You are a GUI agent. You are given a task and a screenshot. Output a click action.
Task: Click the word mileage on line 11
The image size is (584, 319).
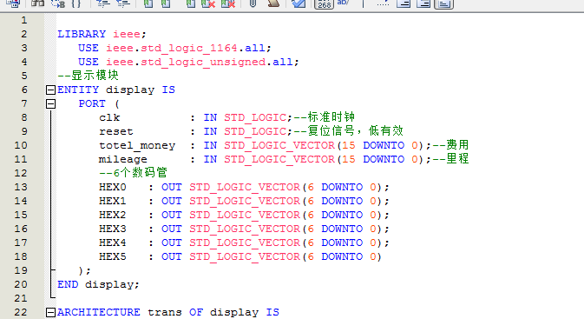point(123,159)
